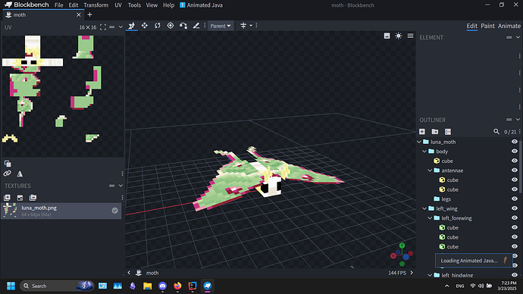Collapse the left_forewing group
523x294 pixels.
click(430, 218)
